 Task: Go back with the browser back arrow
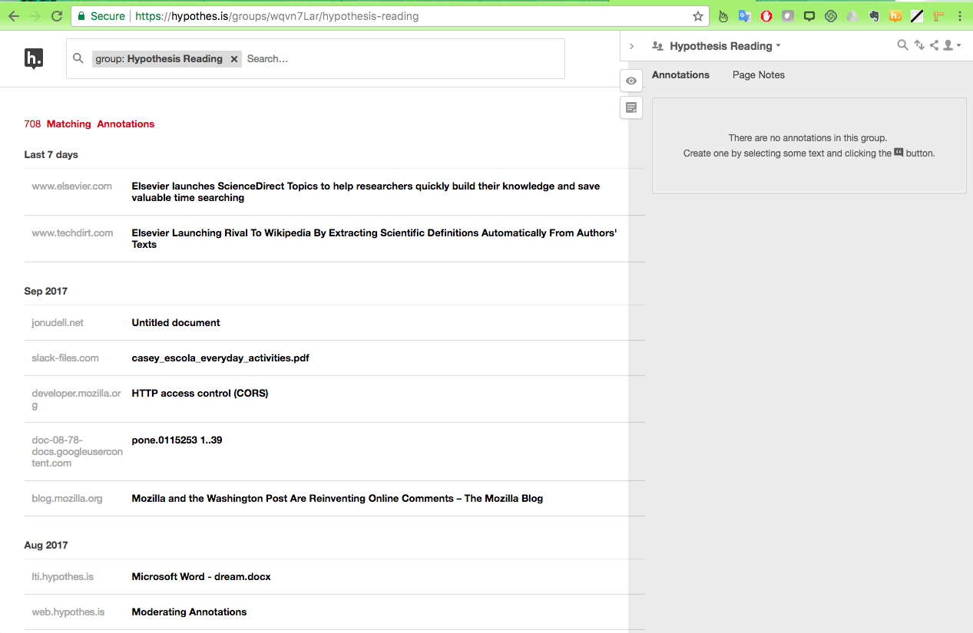(x=13, y=16)
